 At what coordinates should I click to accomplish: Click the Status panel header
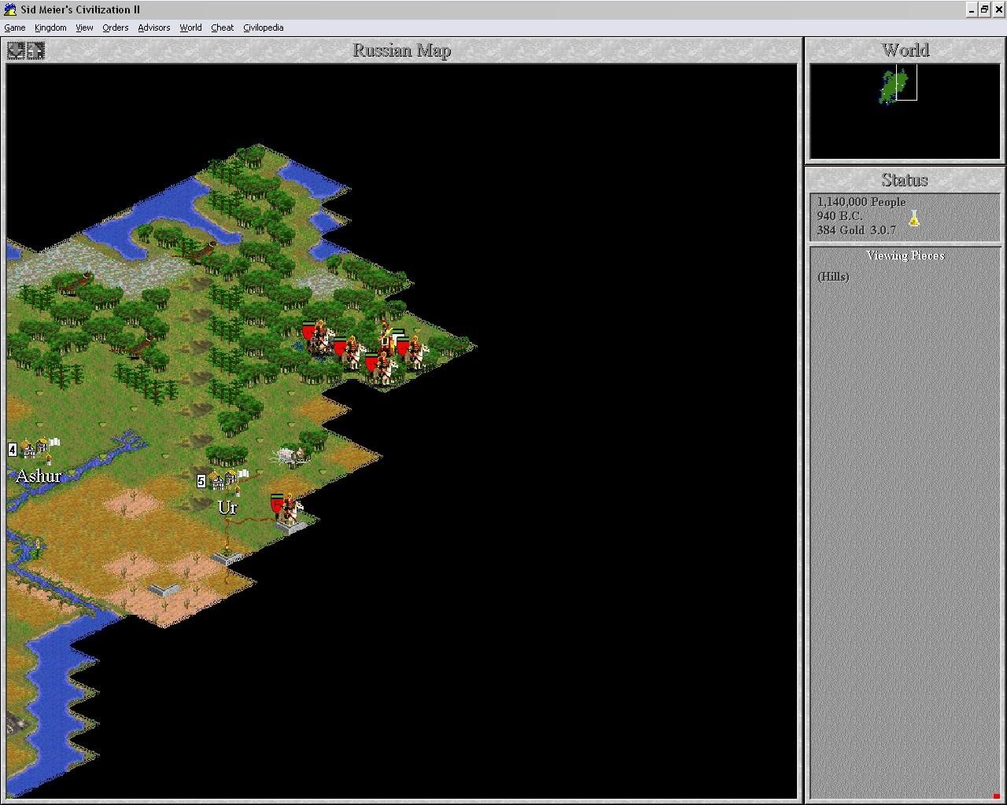click(905, 180)
